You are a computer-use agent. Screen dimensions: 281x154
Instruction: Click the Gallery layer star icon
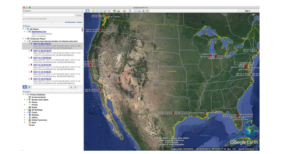pyautogui.click(x=30, y=117)
